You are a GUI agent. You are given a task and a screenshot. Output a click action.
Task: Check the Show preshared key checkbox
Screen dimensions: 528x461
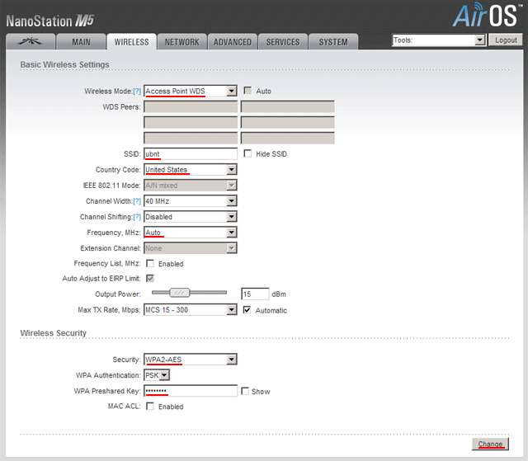tap(245, 391)
